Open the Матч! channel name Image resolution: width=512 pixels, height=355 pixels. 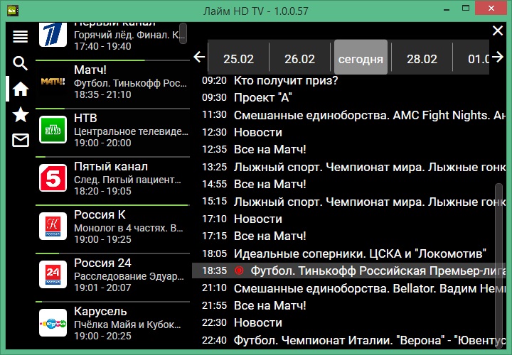point(90,70)
